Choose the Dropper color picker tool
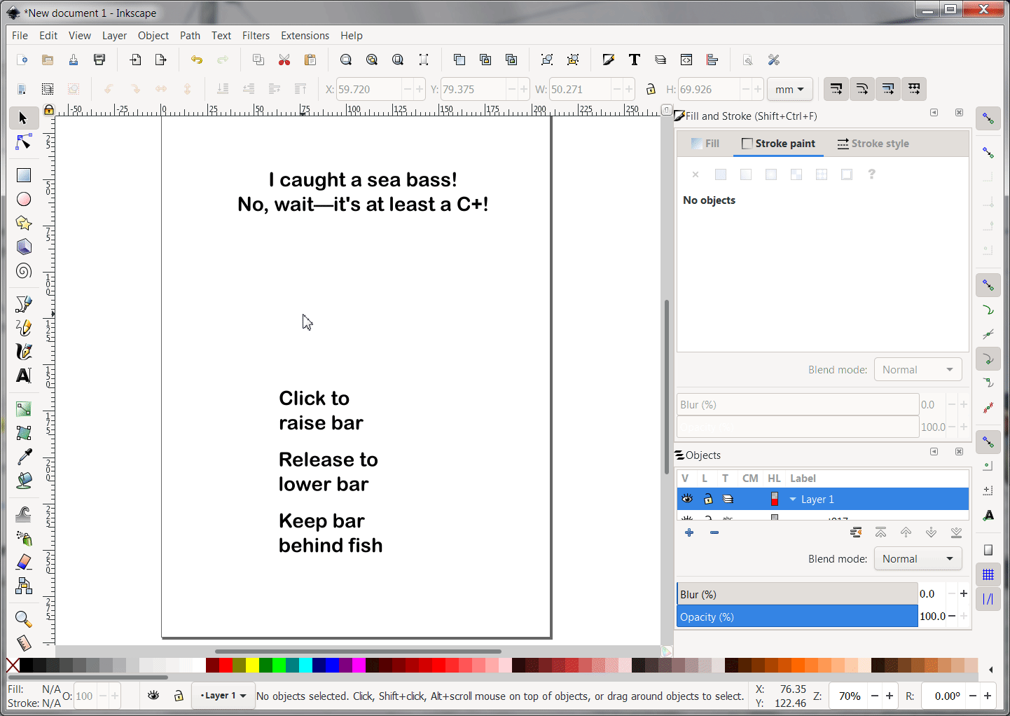This screenshot has width=1010, height=716. (x=23, y=455)
